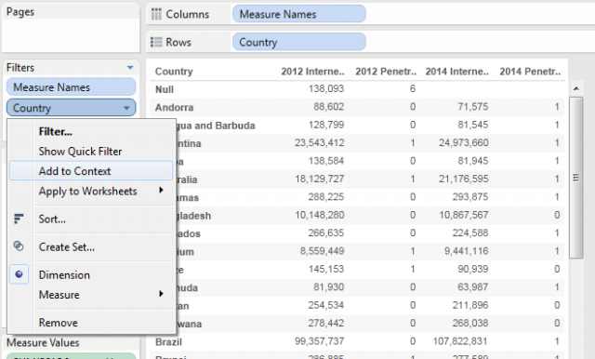Image resolution: width=595 pixels, height=359 pixels.
Task: Click Country pill in Filters shelf
Action: [71, 108]
